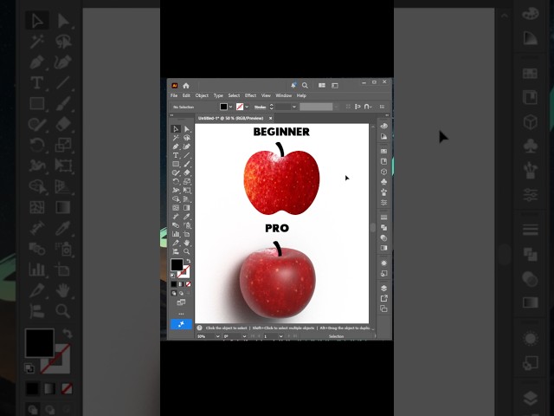554x416 pixels.
Task: Open the Layers panel icon
Action: click(383, 288)
